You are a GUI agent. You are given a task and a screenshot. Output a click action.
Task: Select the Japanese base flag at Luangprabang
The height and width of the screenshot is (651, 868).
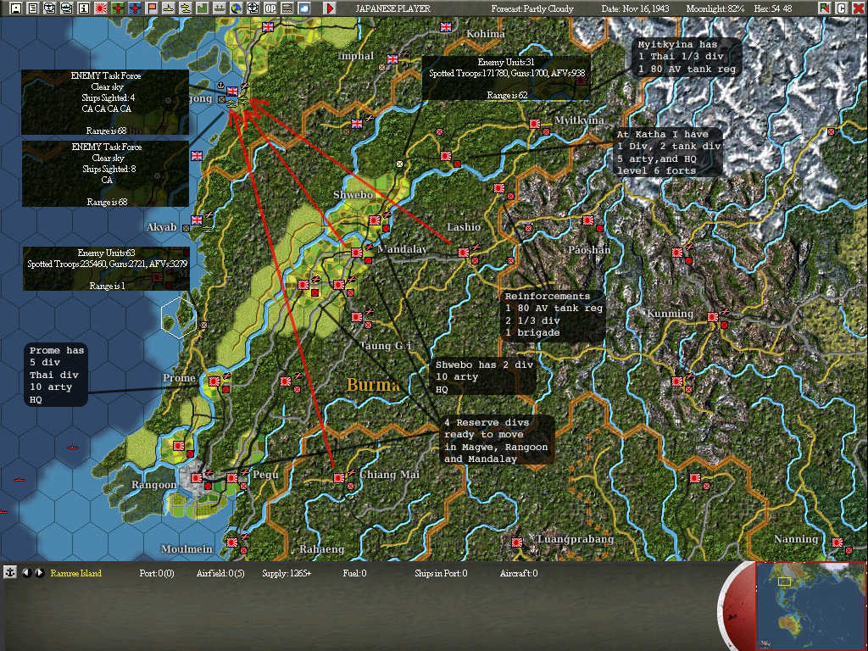tap(517, 542)
